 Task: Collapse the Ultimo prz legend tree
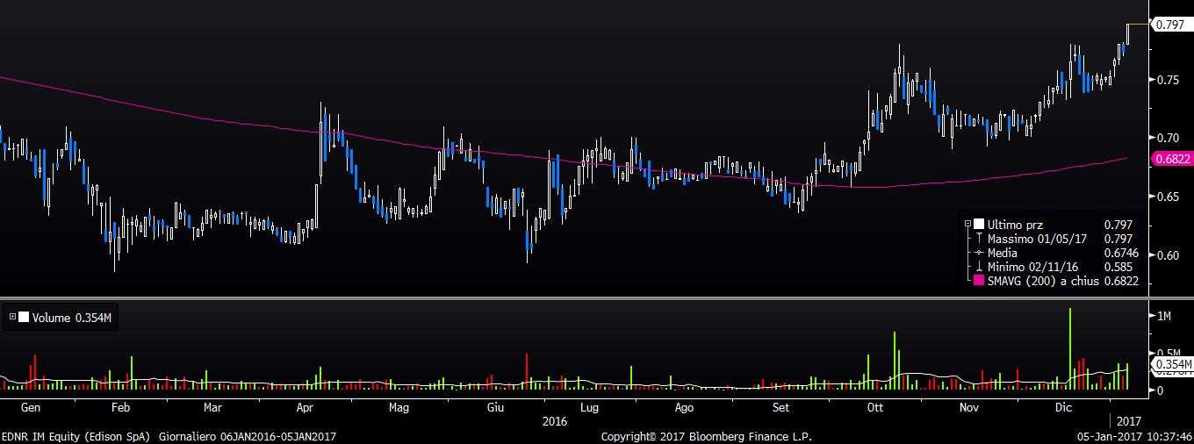pyautogui.click(x=967, y=225)
